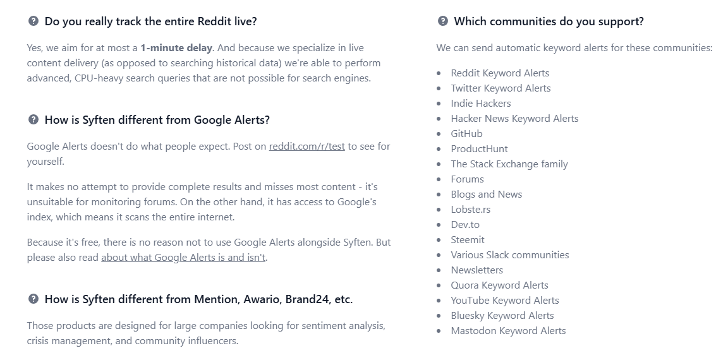Click the GitHub community item
Screen dimensions: 728x353
click(466, 134)
